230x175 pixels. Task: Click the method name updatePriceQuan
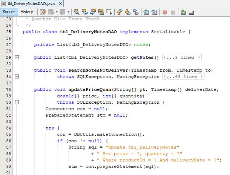pyautogui.click(x=90, y=89)
